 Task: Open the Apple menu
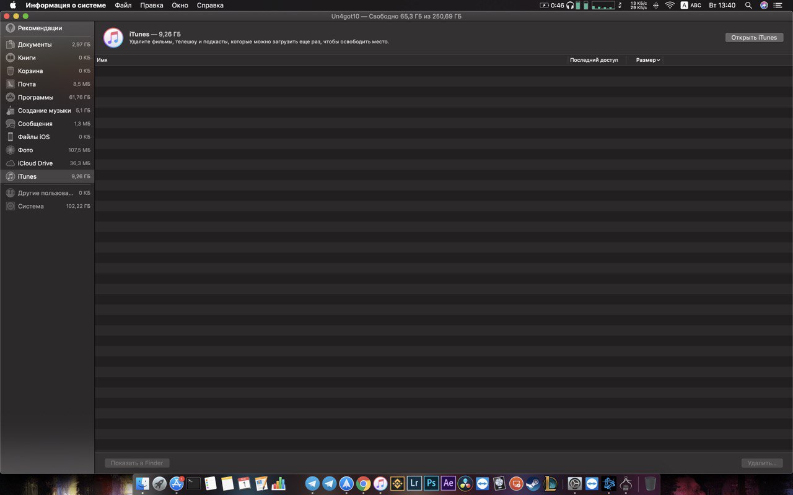(x=12, y=5)
